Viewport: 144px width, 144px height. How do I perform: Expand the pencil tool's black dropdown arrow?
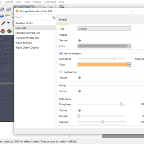[x=8, y=23]
